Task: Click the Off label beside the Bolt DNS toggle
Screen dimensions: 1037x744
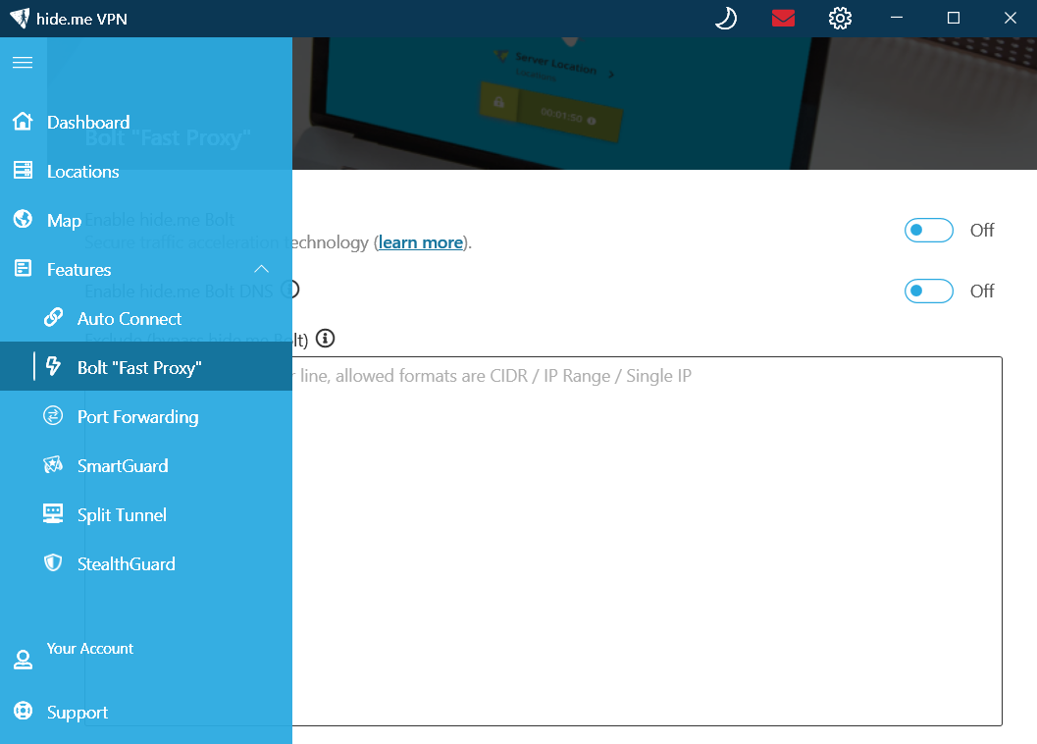Action: tap(982, 291)
